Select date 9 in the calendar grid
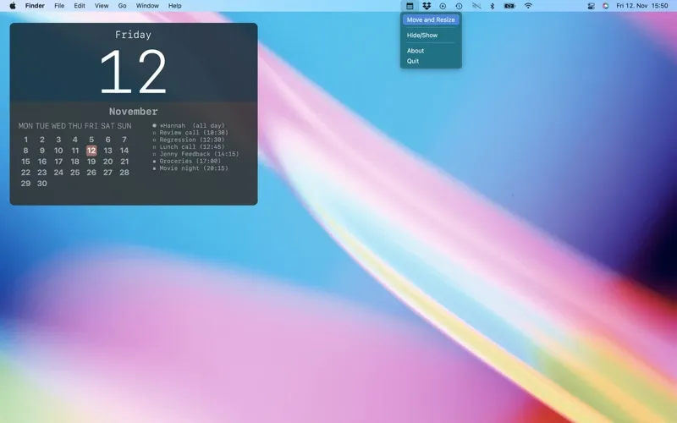677x423 pixels. point(41,151)
